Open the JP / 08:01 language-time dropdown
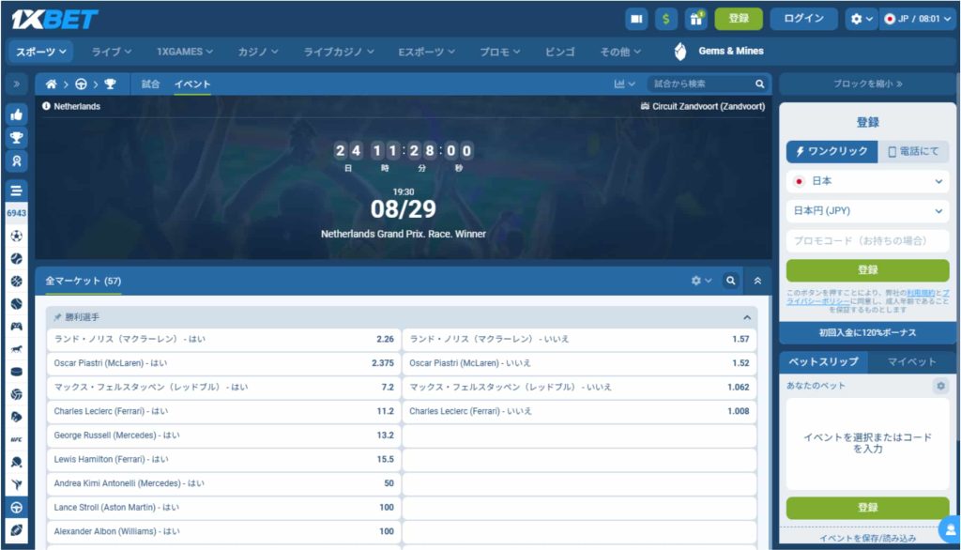Viewport: 961px width, 550px height. tap(918, 19)
